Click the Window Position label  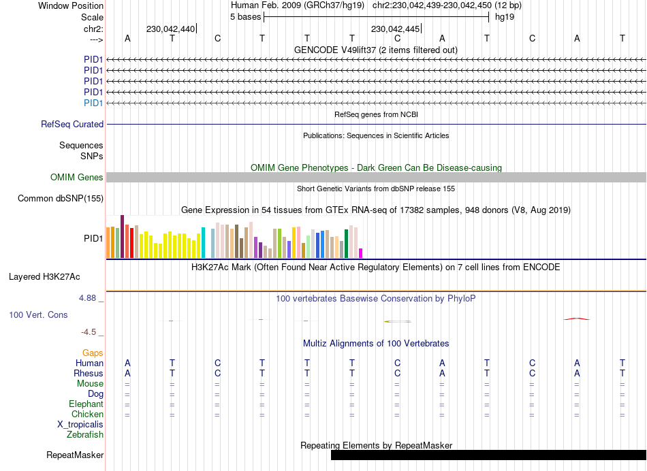click(71, 5)
